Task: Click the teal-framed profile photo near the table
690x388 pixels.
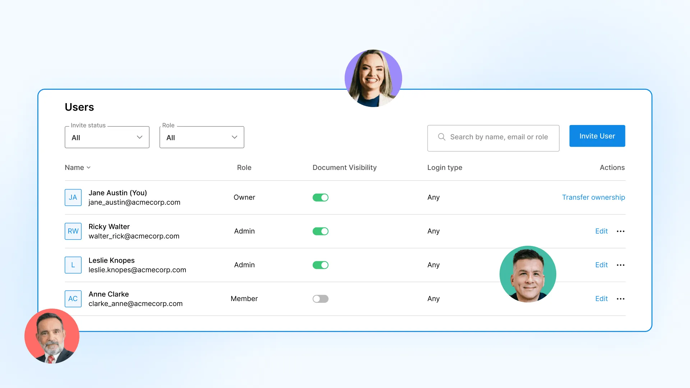Action: tap(528, 274)
